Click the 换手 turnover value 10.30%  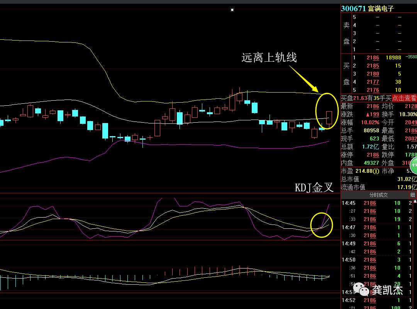(x=407, y=115)
